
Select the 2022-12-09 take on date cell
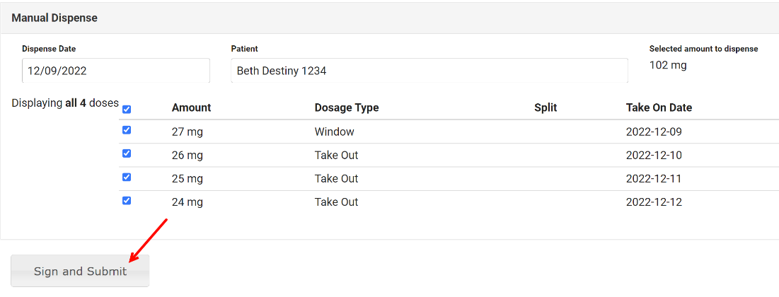click(x=654, y=132)
